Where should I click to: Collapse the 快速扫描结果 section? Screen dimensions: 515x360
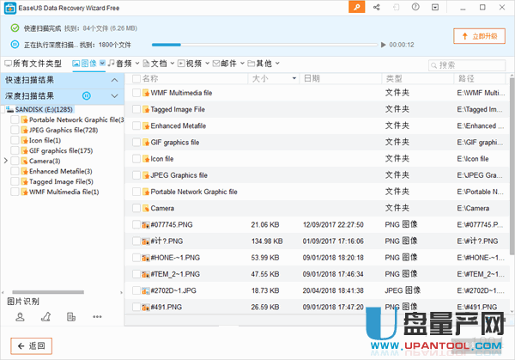click(x=114, y=80)
